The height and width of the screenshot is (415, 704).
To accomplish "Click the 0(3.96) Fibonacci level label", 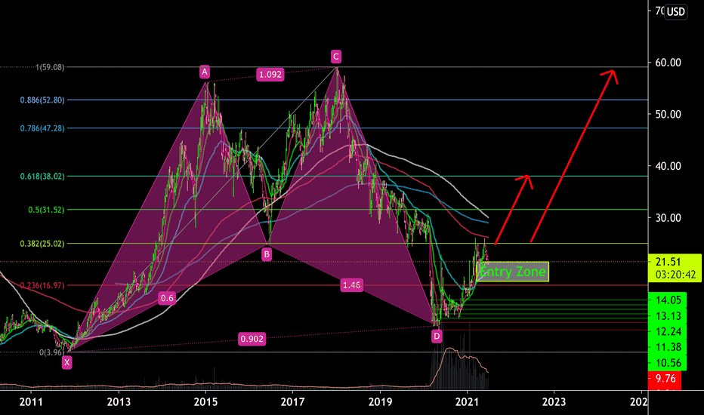I will [x=51, y=352].
